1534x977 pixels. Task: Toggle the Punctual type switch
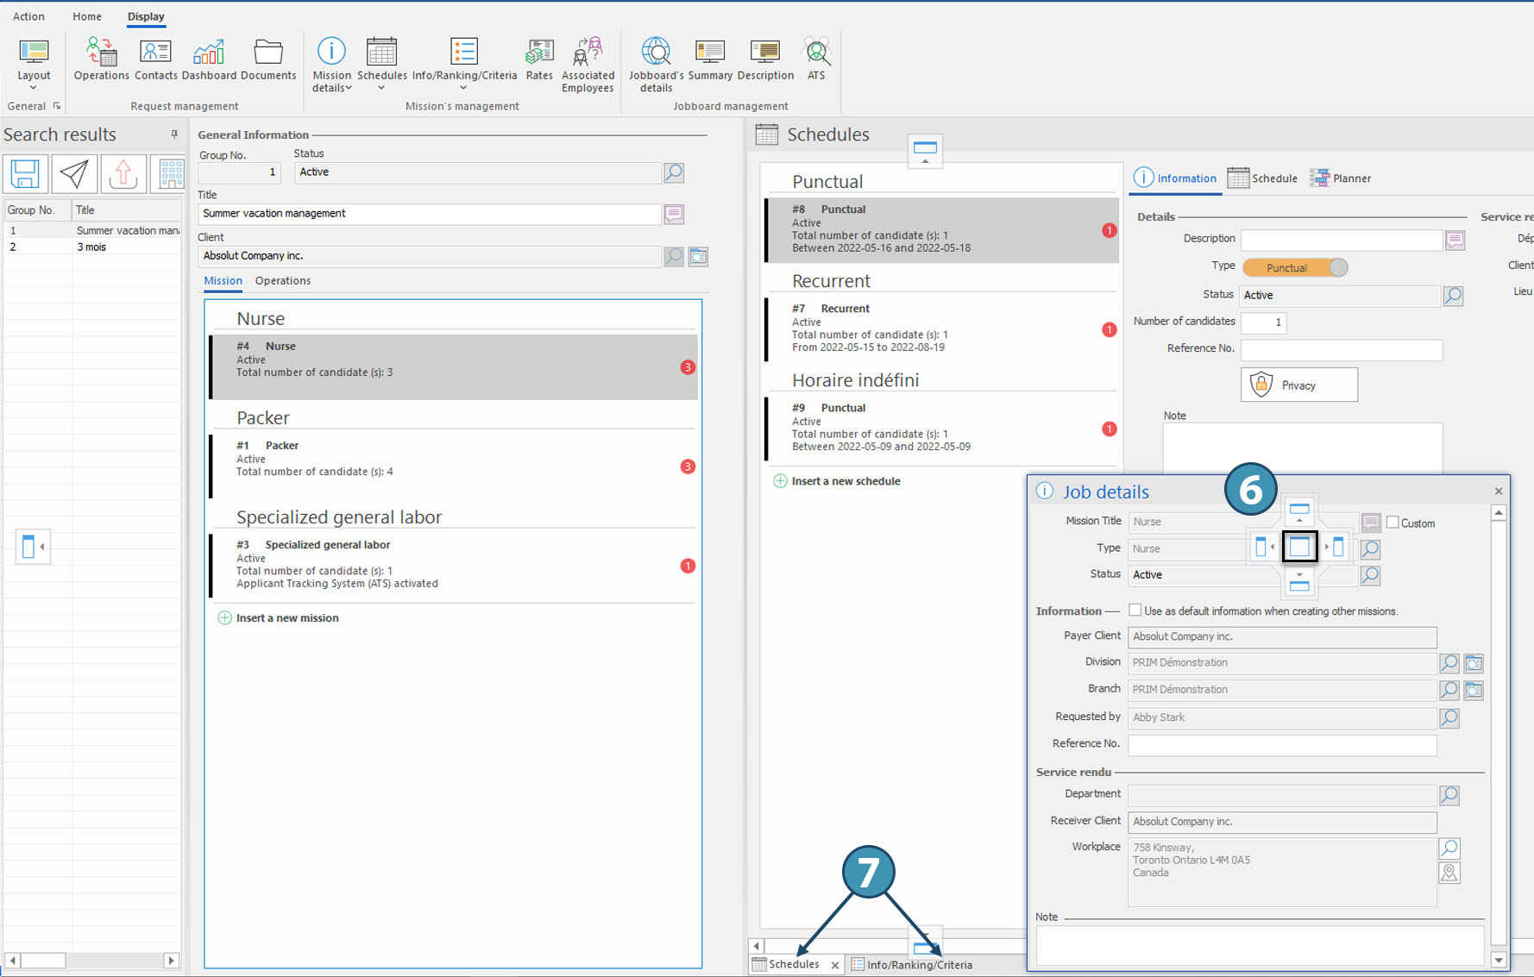click(1295, 267)
